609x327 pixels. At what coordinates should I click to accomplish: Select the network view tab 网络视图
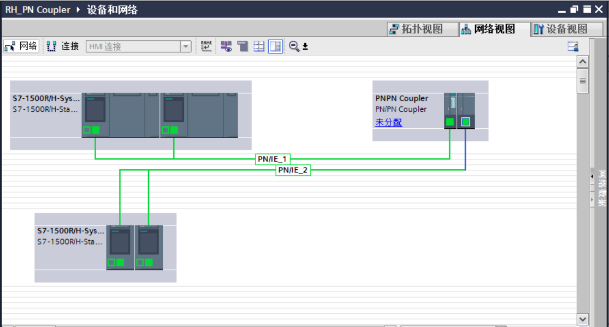pyautogui.click(x=495, y=29)
